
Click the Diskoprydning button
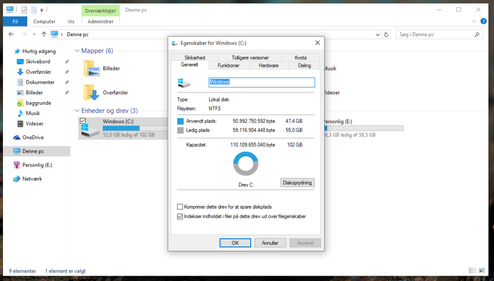[x=297, y=182]
